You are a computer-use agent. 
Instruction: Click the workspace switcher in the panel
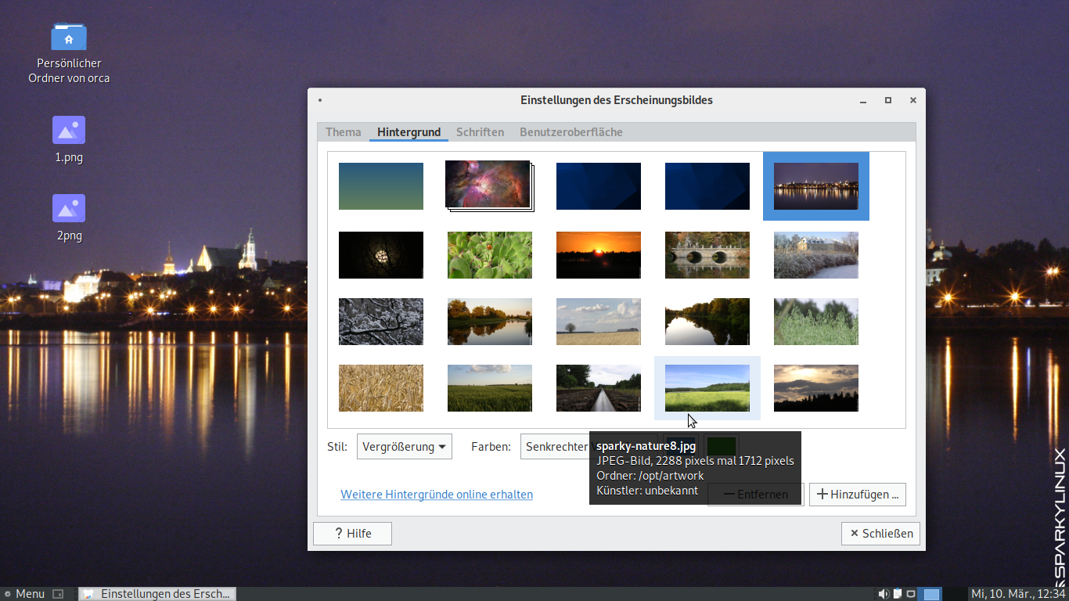point(942,594)
